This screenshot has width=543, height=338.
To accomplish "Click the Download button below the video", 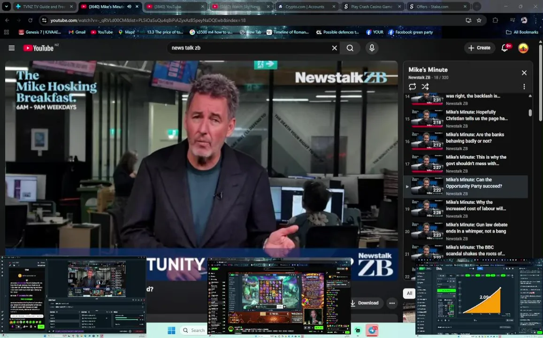I will click(364, 303).
